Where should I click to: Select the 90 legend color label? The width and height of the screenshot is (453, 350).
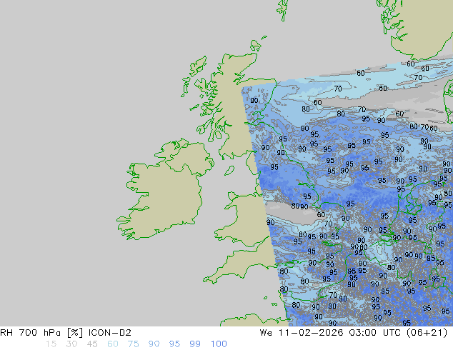154,344
